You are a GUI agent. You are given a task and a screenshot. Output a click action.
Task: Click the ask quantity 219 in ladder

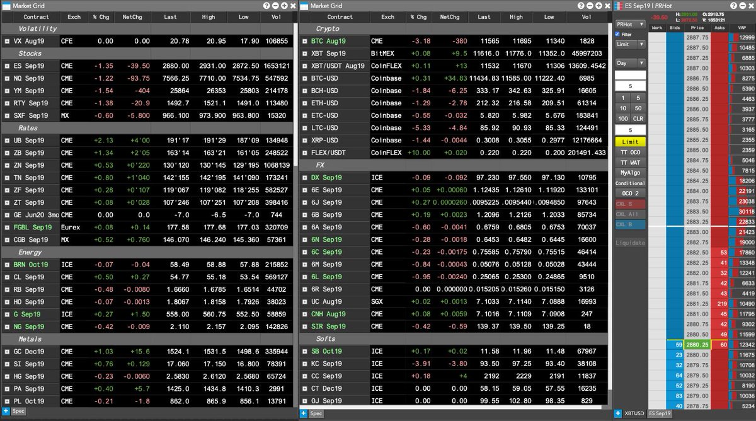(x=720, y=304)
